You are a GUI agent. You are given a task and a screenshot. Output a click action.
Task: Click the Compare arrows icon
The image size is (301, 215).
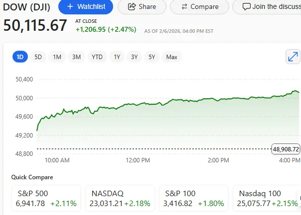tap(184, 6)
